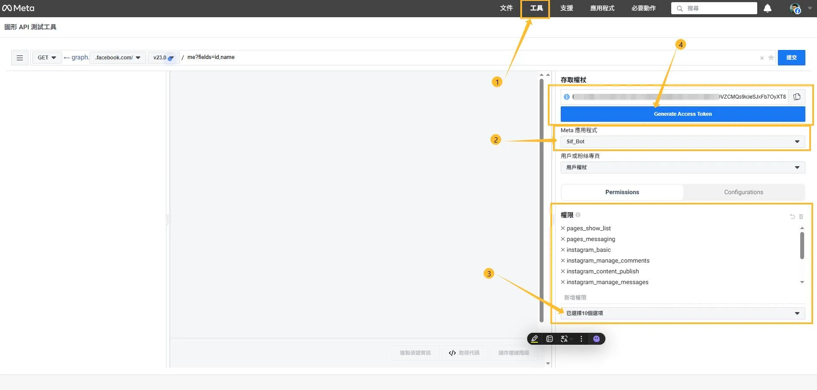817x390 pixels.
Task: Open the 支援 menu in top bar
Action: tap(566, 8)
